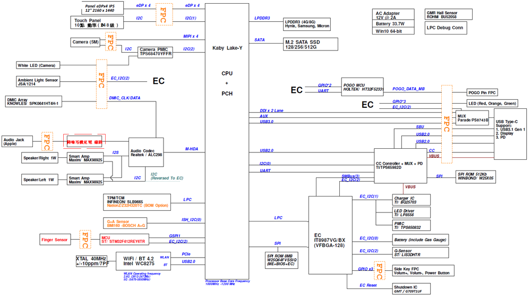This screenshot has height=298, width=531.
Task: Select the USB3.0 signal label
Action: click(267, 122)
